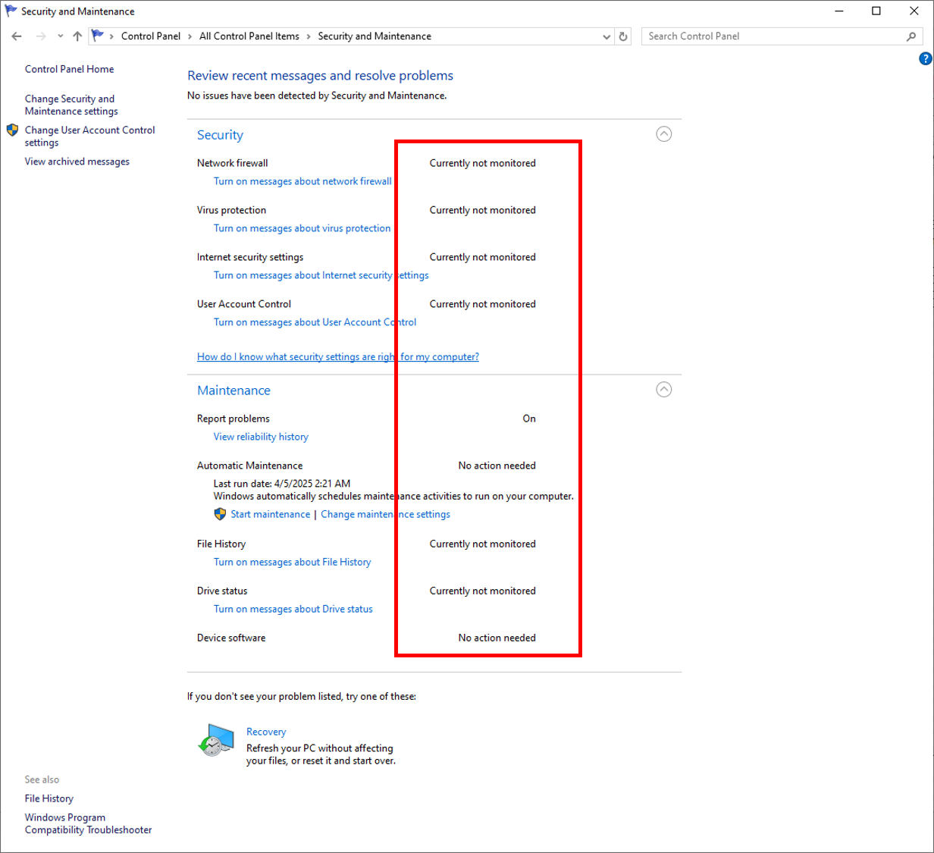Click All Control Panel Items breadcrumb
The width and height of the screenshot is (934, 853).
tap(249, 36)
